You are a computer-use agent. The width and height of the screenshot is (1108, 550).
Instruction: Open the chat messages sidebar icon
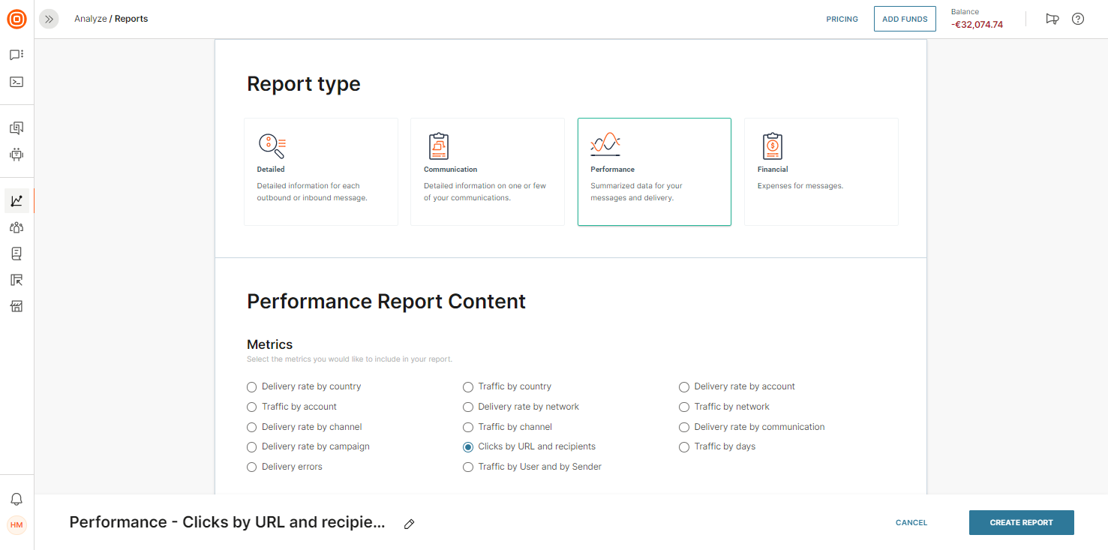pyautogui.click(x=17, y=55)
